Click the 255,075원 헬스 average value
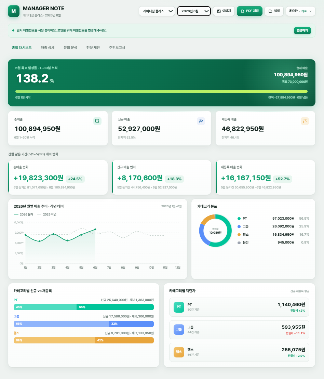 [x=293, y=350]
